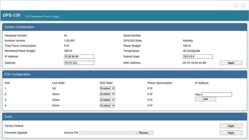The height and width of the screenshot is (140, 249).
Task: Expand the EEE State dropdown for port 2
Action: coord(107,94)
